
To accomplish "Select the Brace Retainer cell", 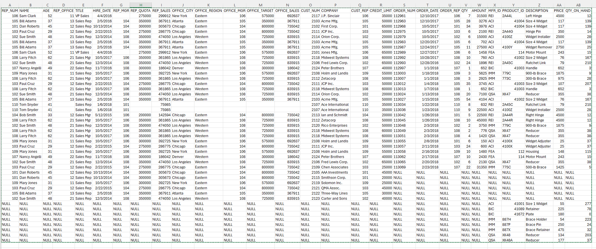I will [539, 230].
